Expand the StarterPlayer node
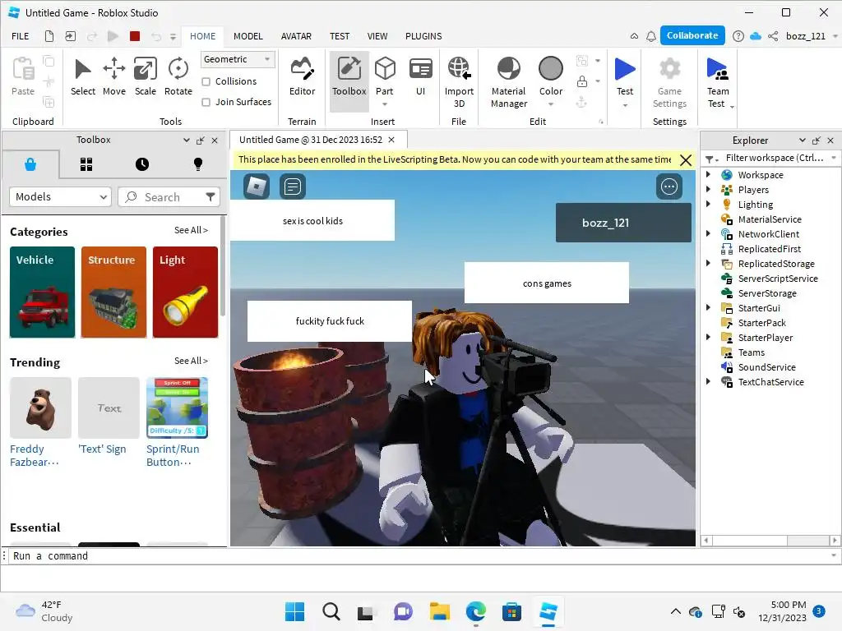The width and height of the screenshot is (842, 631). [x=708, y=337]
